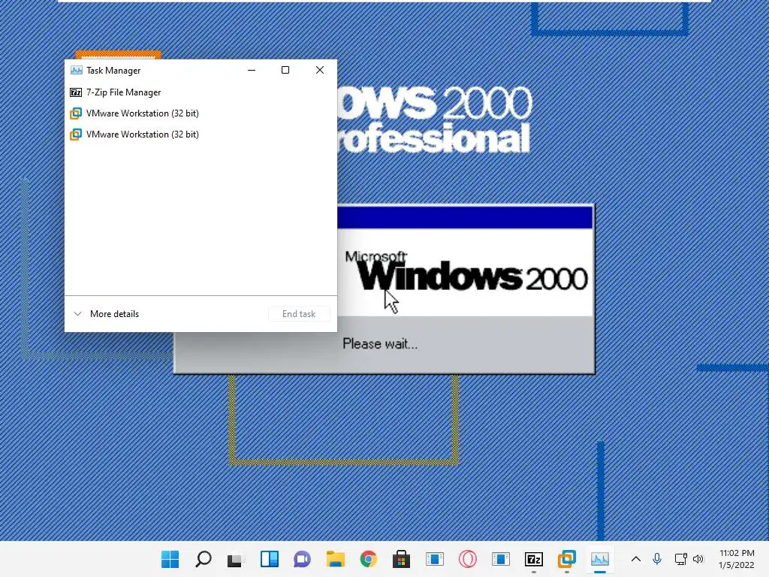The height and width of the screenshot is (577, 769).
Task: Close the Task Manager window
Action: [x=320, y=70]
